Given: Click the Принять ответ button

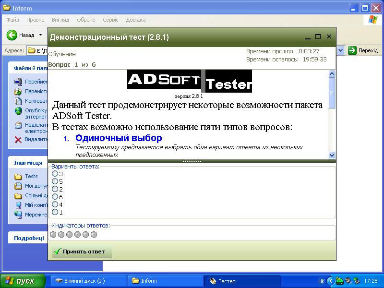Looking at the screenshot, I should coord(82,252).
